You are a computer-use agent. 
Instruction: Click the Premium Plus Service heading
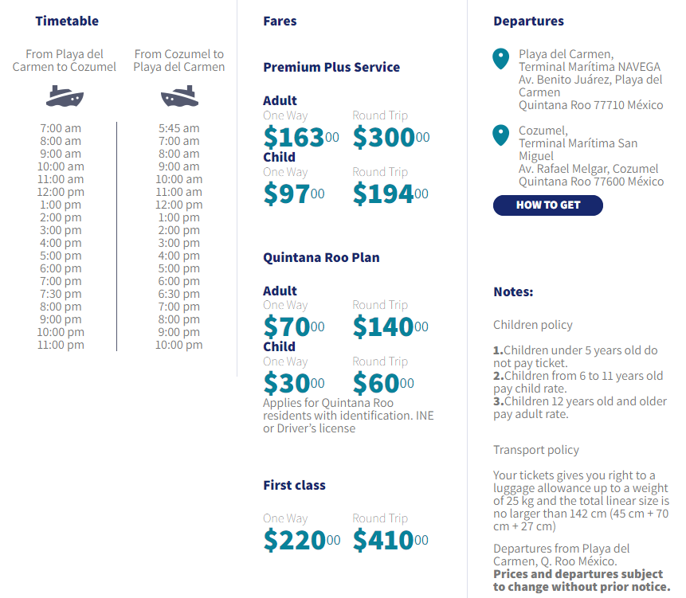(331, 68)
